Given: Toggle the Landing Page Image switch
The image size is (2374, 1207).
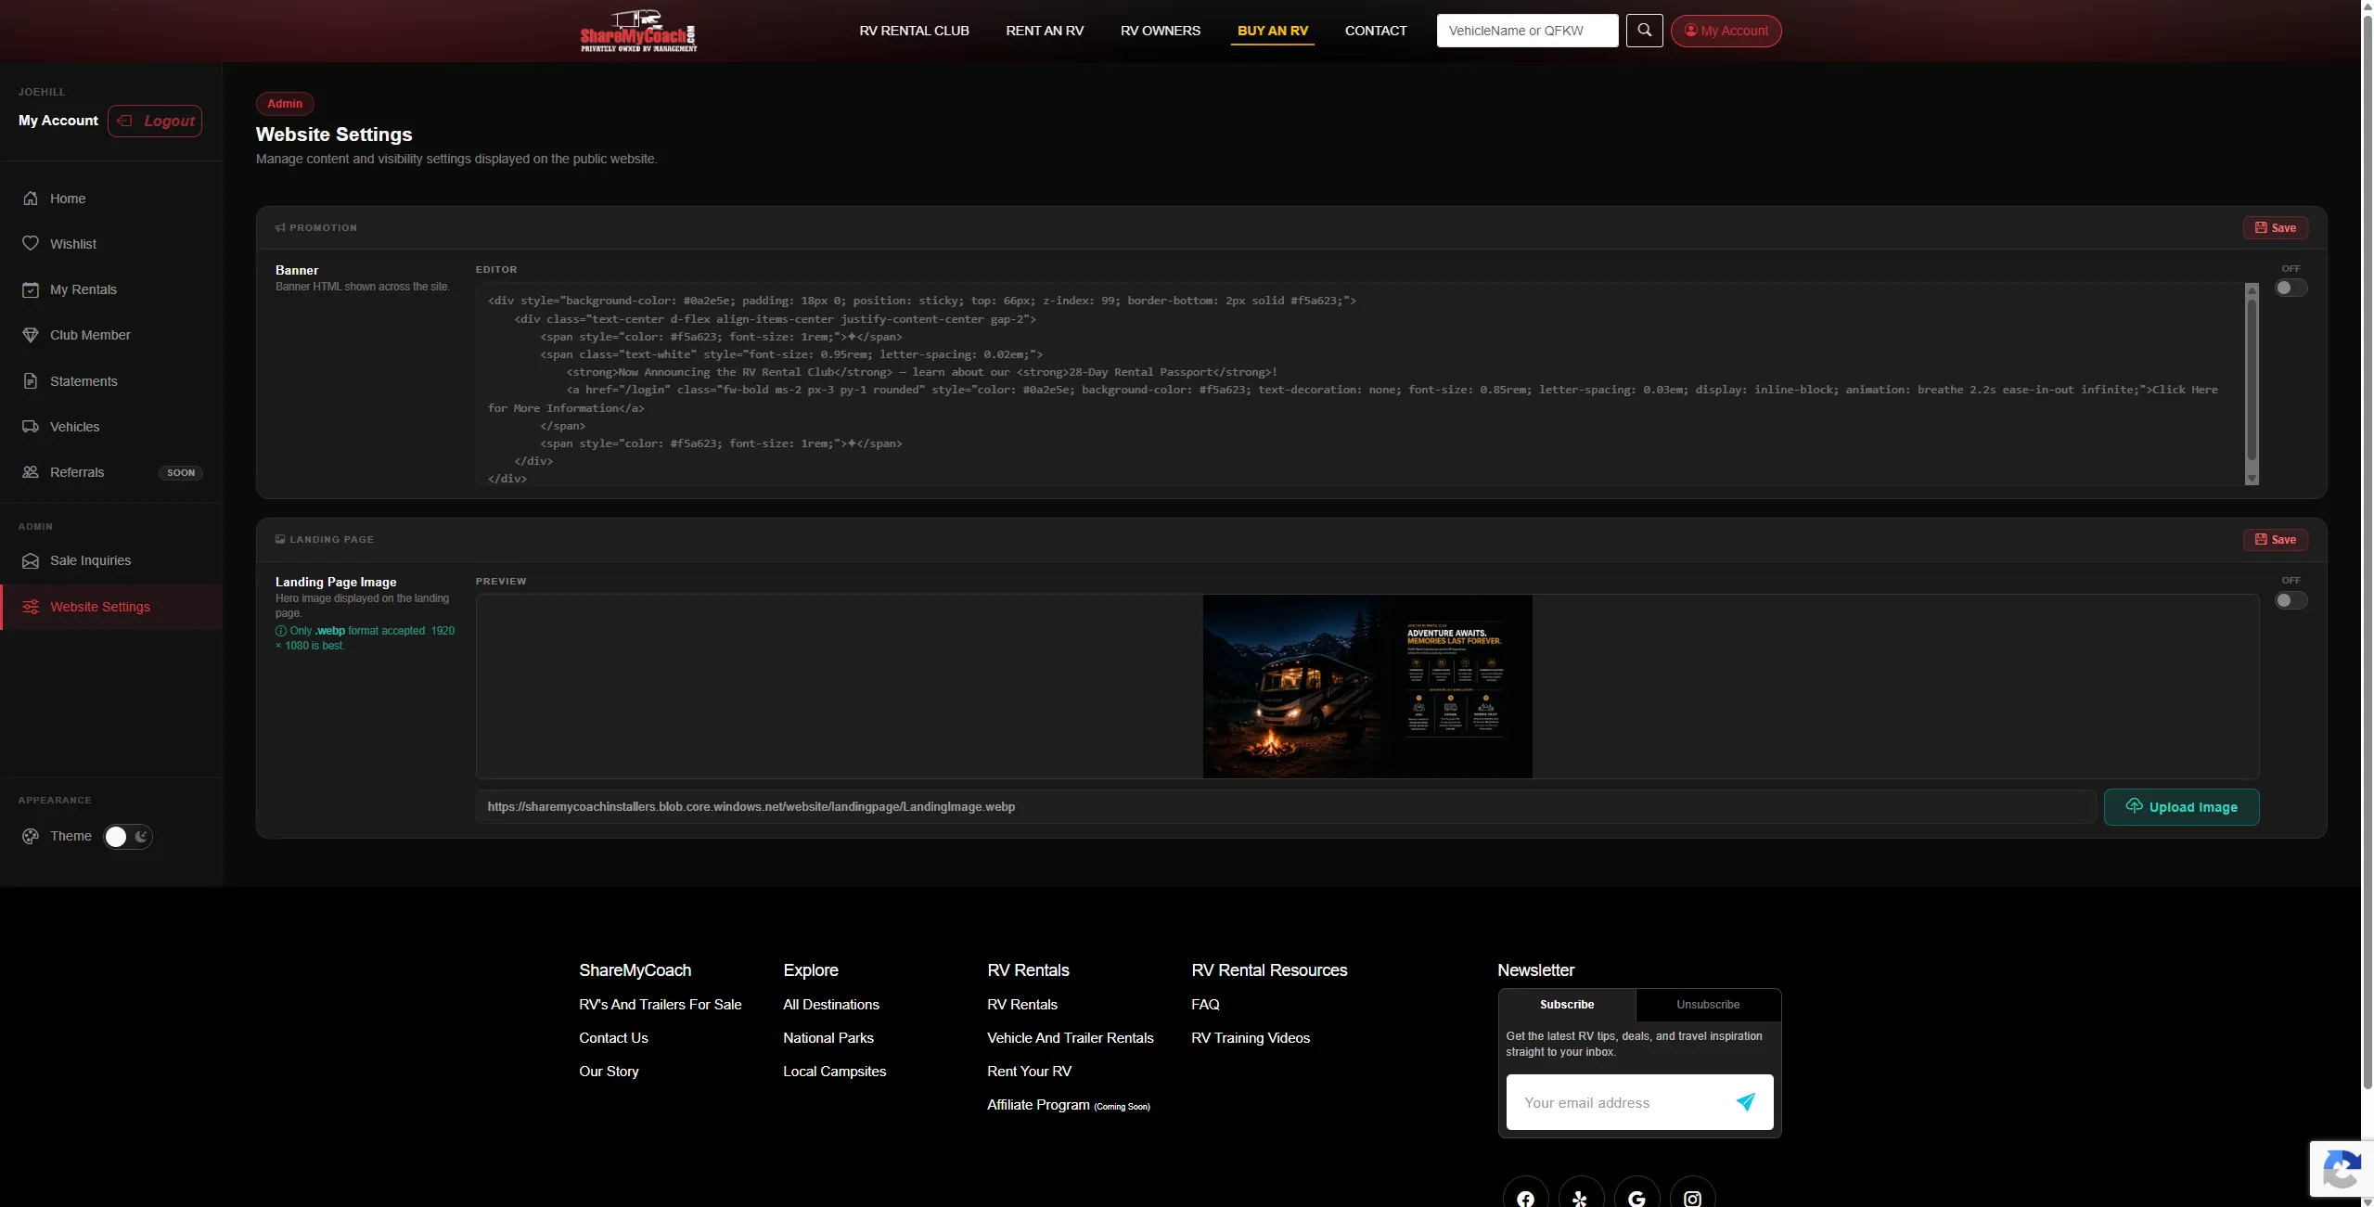Looking at the screenshot, I should tap(2291, 600).
